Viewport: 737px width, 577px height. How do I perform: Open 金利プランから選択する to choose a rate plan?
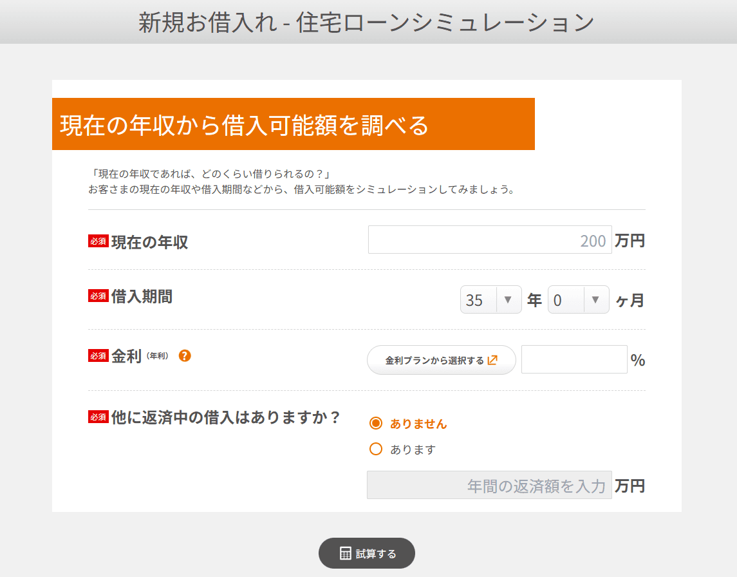point(441,360)
